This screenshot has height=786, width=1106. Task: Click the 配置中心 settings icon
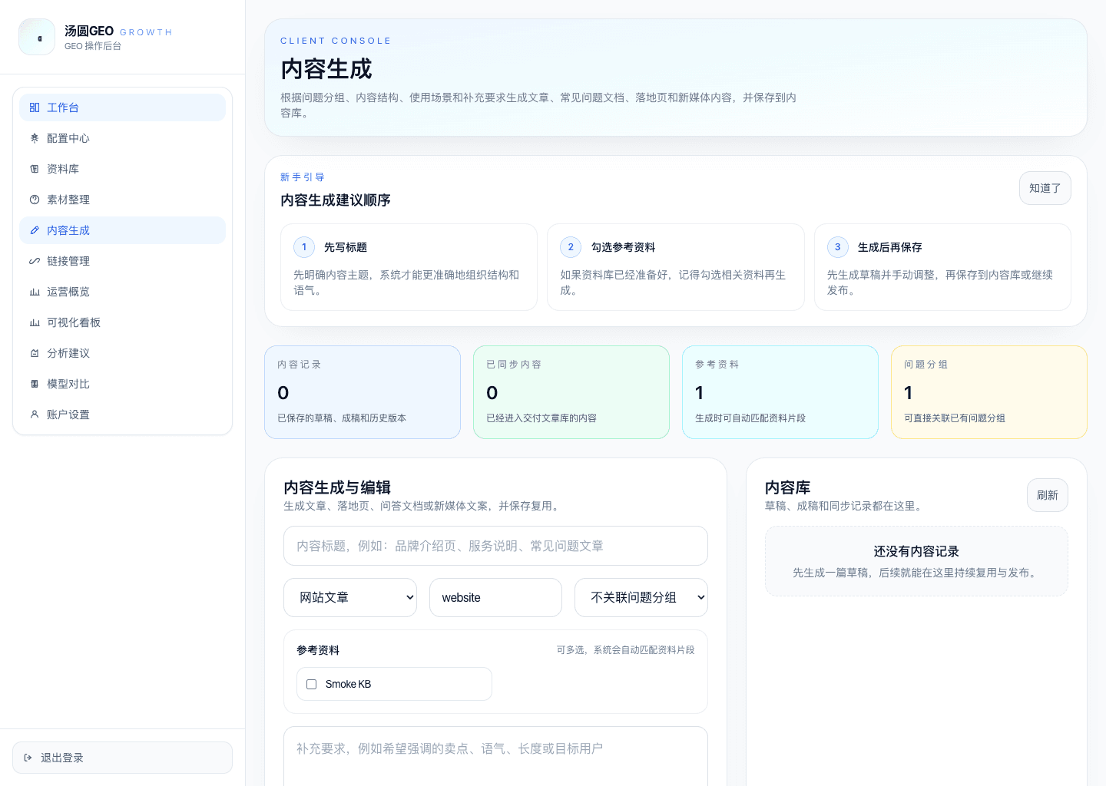pos(35,138)
